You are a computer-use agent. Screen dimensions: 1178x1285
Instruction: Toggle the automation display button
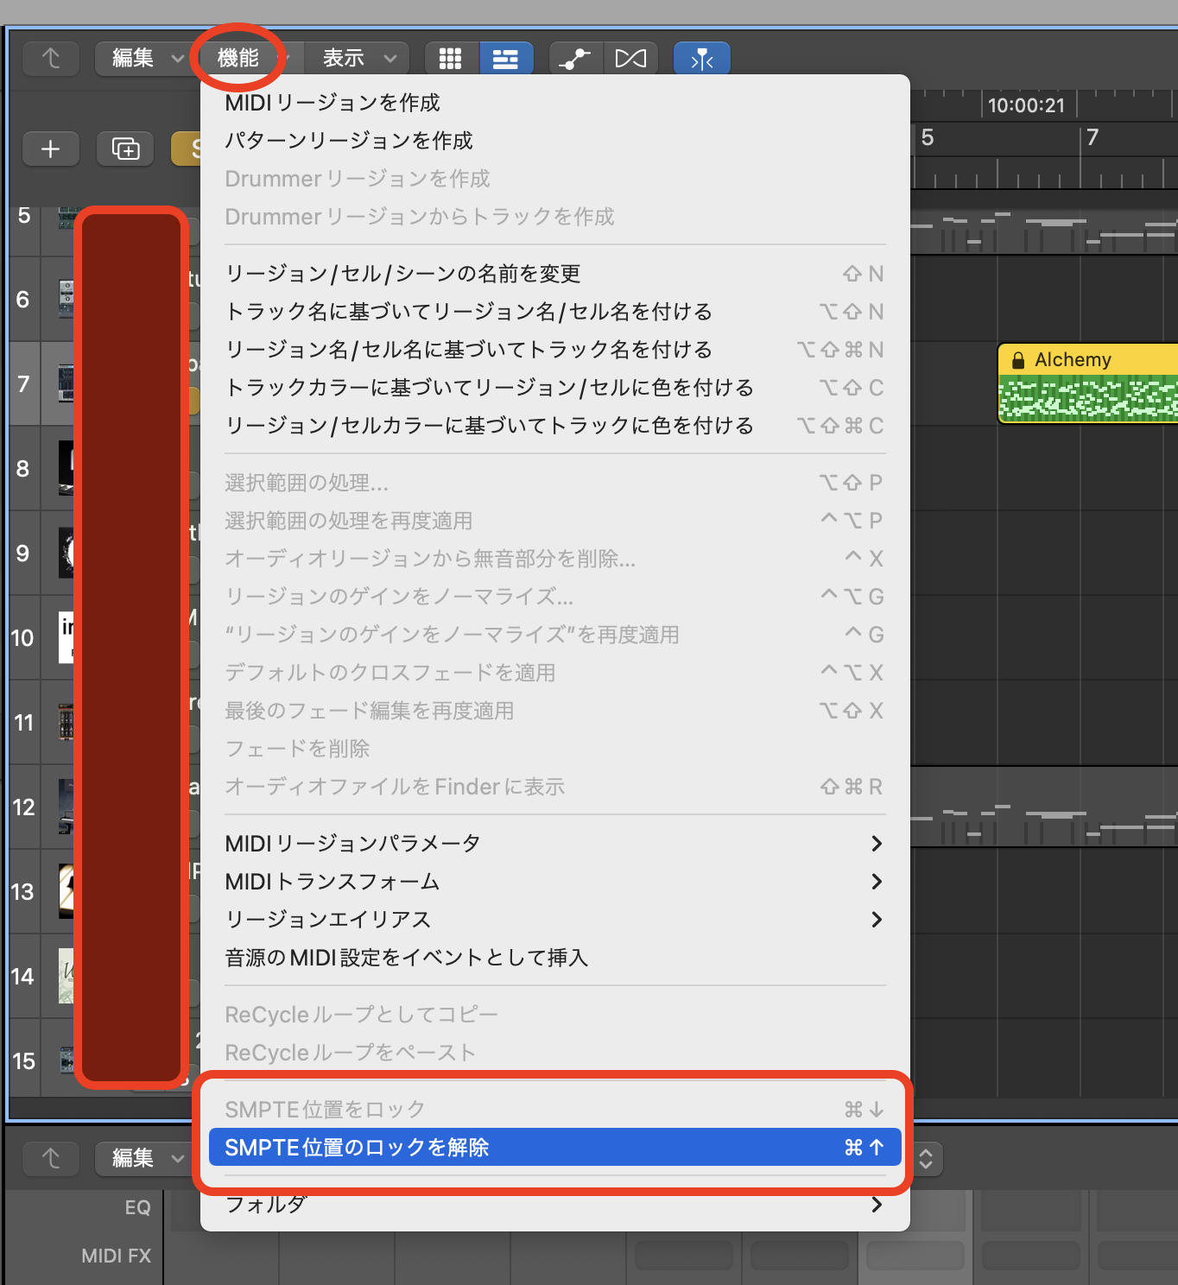click(574, 59)
